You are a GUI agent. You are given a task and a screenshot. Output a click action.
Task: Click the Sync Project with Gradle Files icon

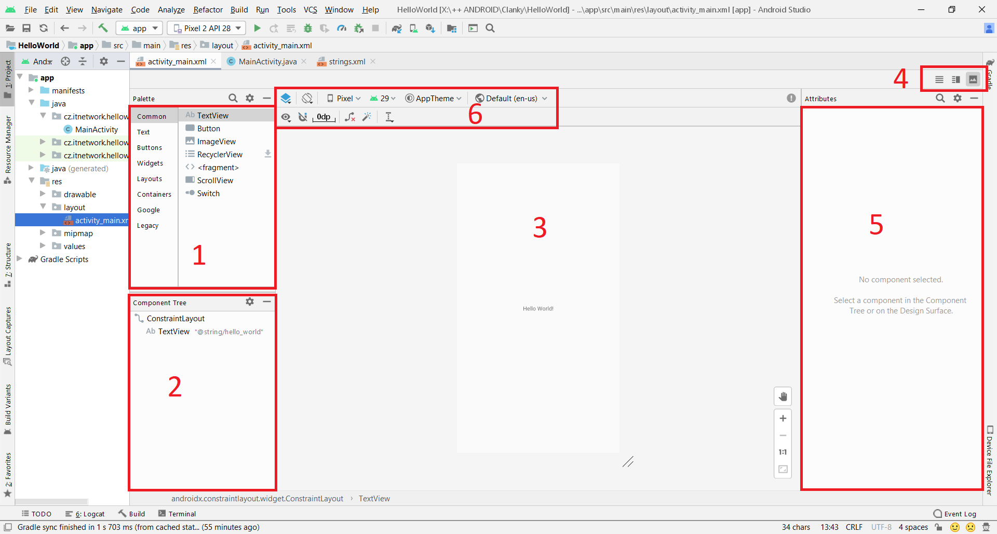click(x=397, y=28)
